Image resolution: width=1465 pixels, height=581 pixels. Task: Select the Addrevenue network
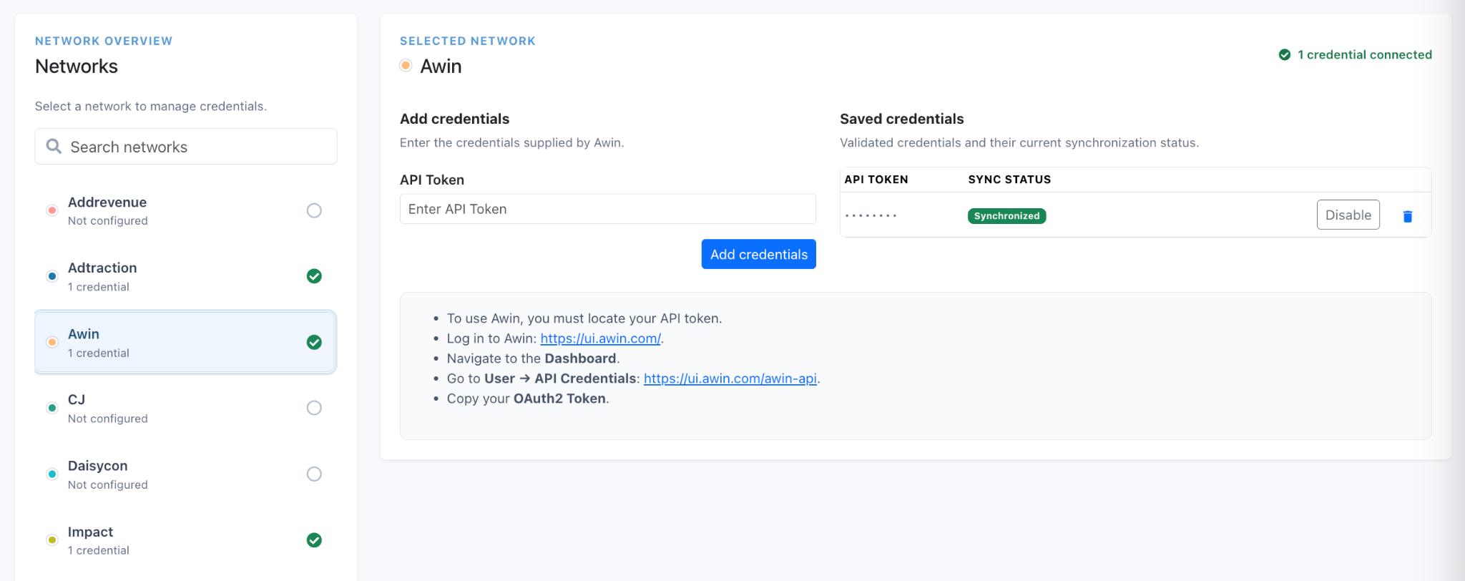click(186, 210)
